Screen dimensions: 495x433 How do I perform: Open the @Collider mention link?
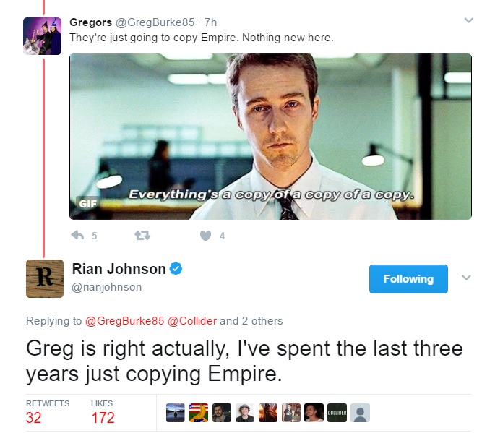[x=192, y=321]
